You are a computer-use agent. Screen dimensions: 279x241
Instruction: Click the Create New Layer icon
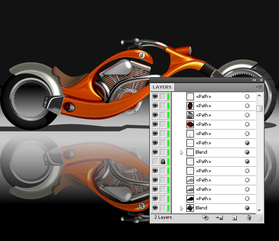pyautogui.click(x=234, y=217)
